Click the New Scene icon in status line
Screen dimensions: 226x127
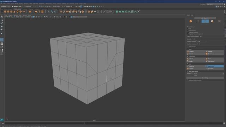pyautogui.click(x=13, y=6)
